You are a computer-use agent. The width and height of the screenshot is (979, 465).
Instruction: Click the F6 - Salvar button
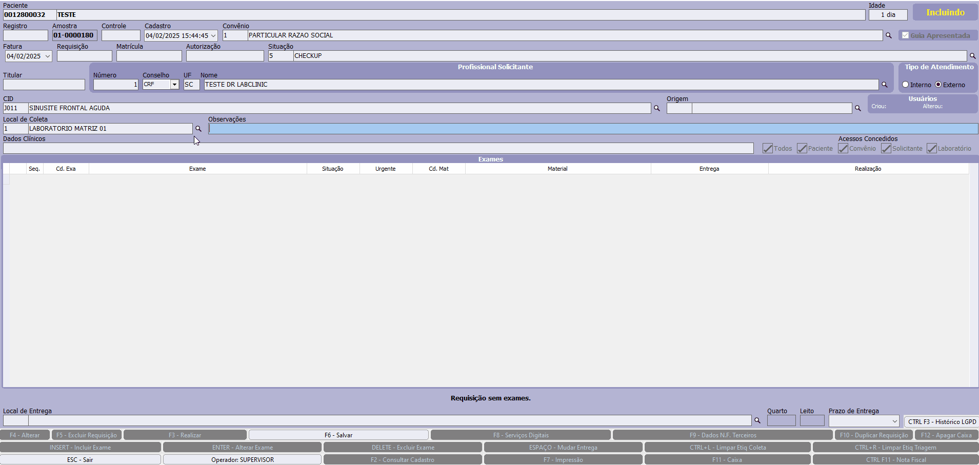pos(338,435)
